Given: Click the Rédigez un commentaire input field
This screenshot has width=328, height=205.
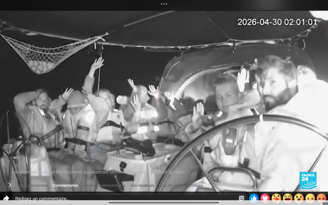Looking at the screenshot, I should (x=130, y=198).
